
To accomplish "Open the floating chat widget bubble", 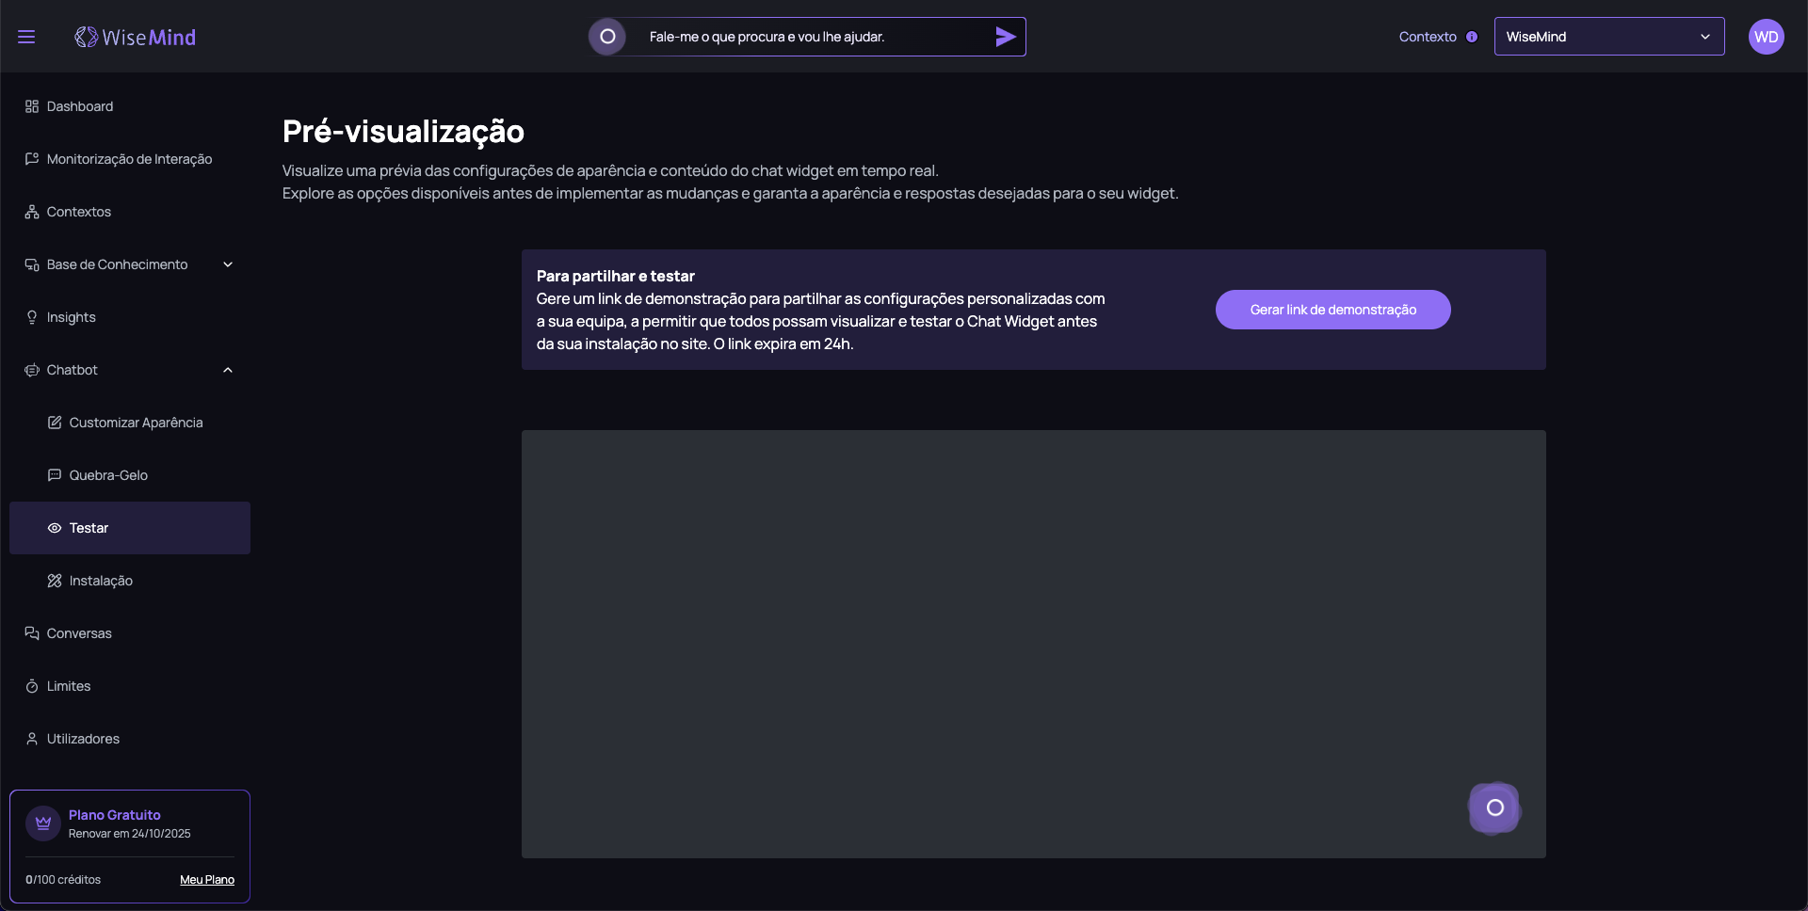I will click(1494, 807).
